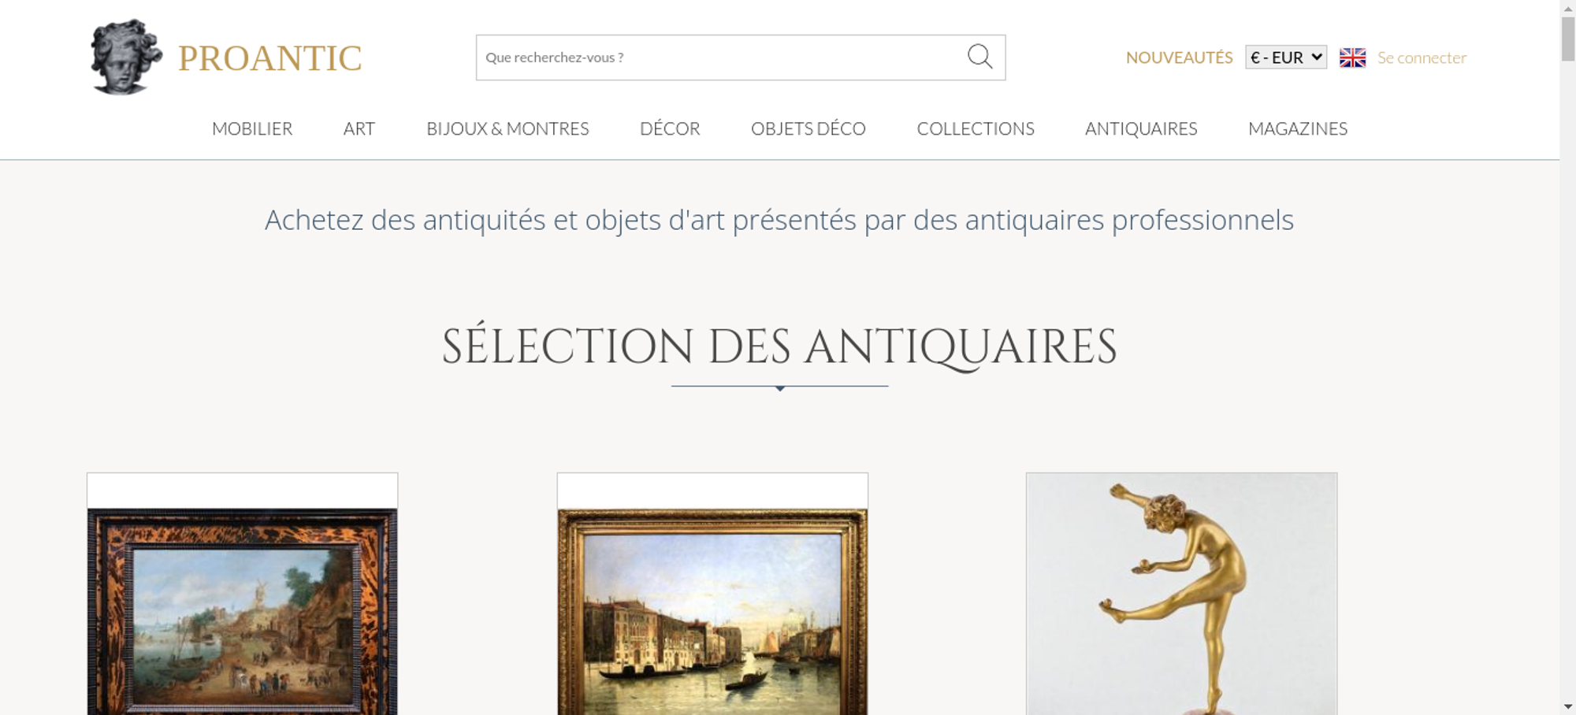Open the Venice canal painting thumbnail
1576x715 pixels.
coord(712,611)
